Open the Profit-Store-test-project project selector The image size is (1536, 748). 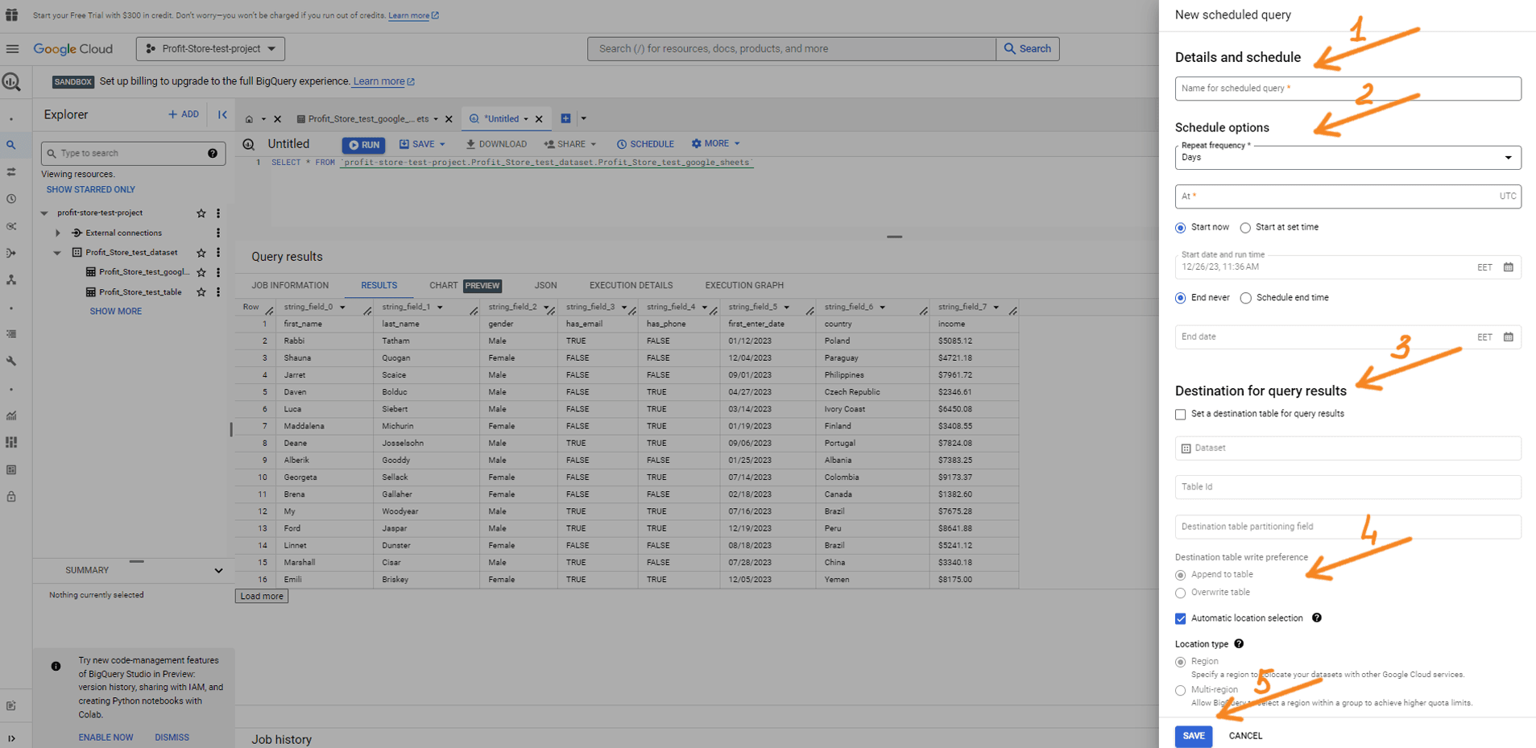tap(210, 48)
